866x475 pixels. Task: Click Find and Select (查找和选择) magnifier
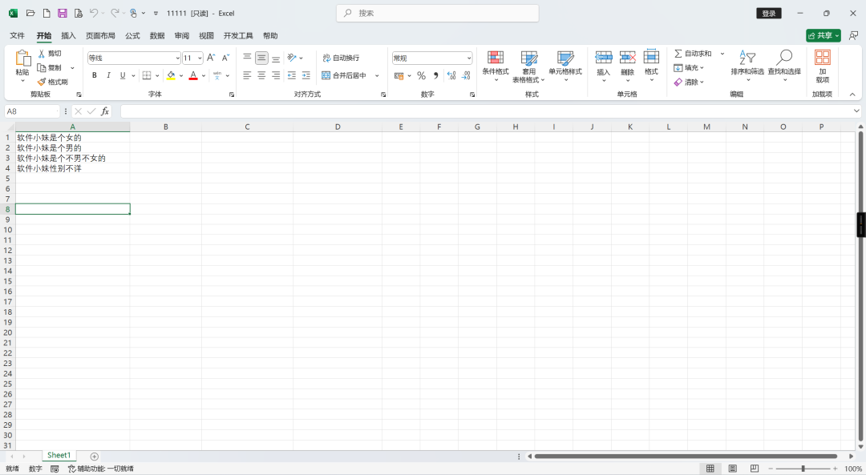pyautogui.click(x=783, y=58)
